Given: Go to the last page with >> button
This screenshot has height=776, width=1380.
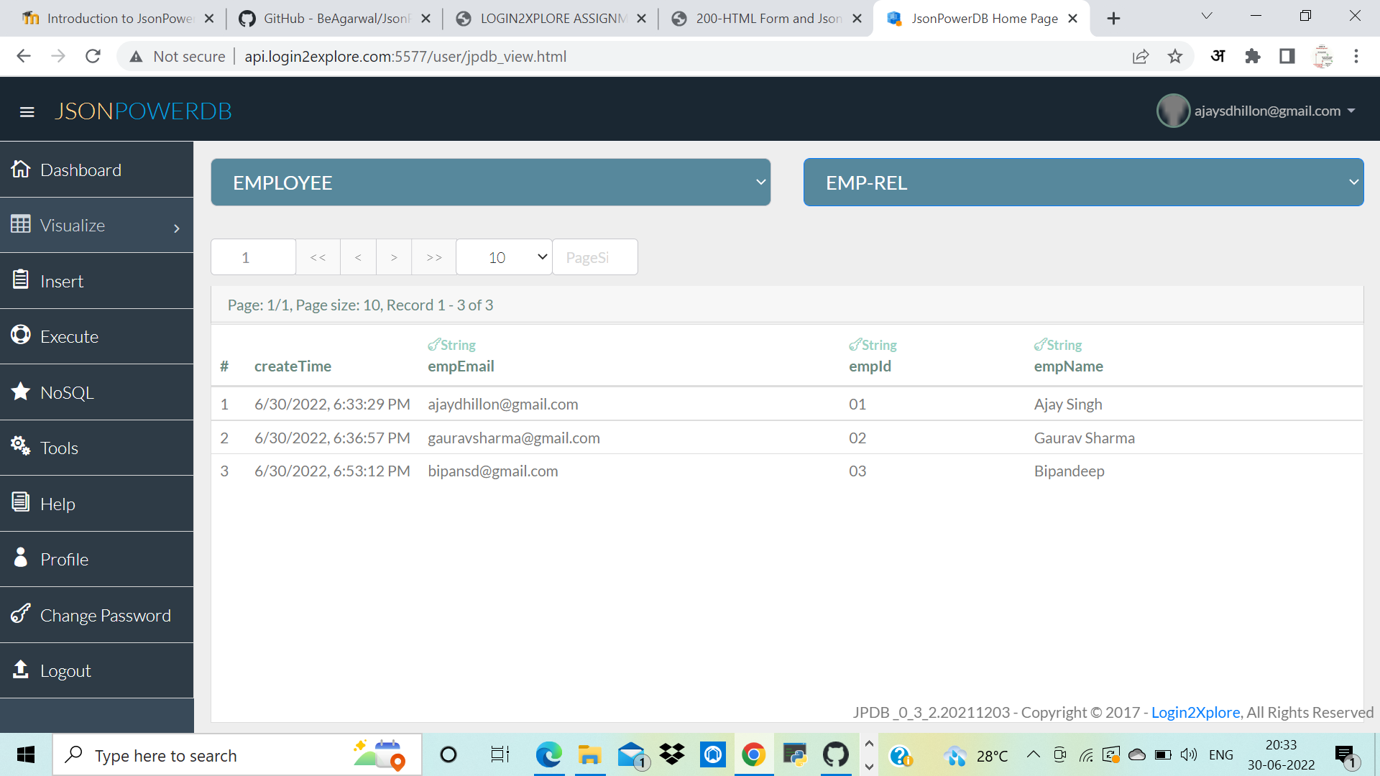Looking at the screenshot, I should (x=433, y=257).
